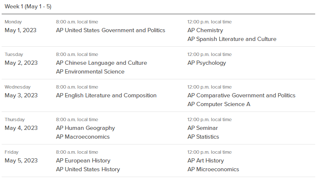The width and height of the screenshot is (316, 180).
Task: Select the May 3, 2023 date
Action: pyautogui.click(x=21, y=95)
